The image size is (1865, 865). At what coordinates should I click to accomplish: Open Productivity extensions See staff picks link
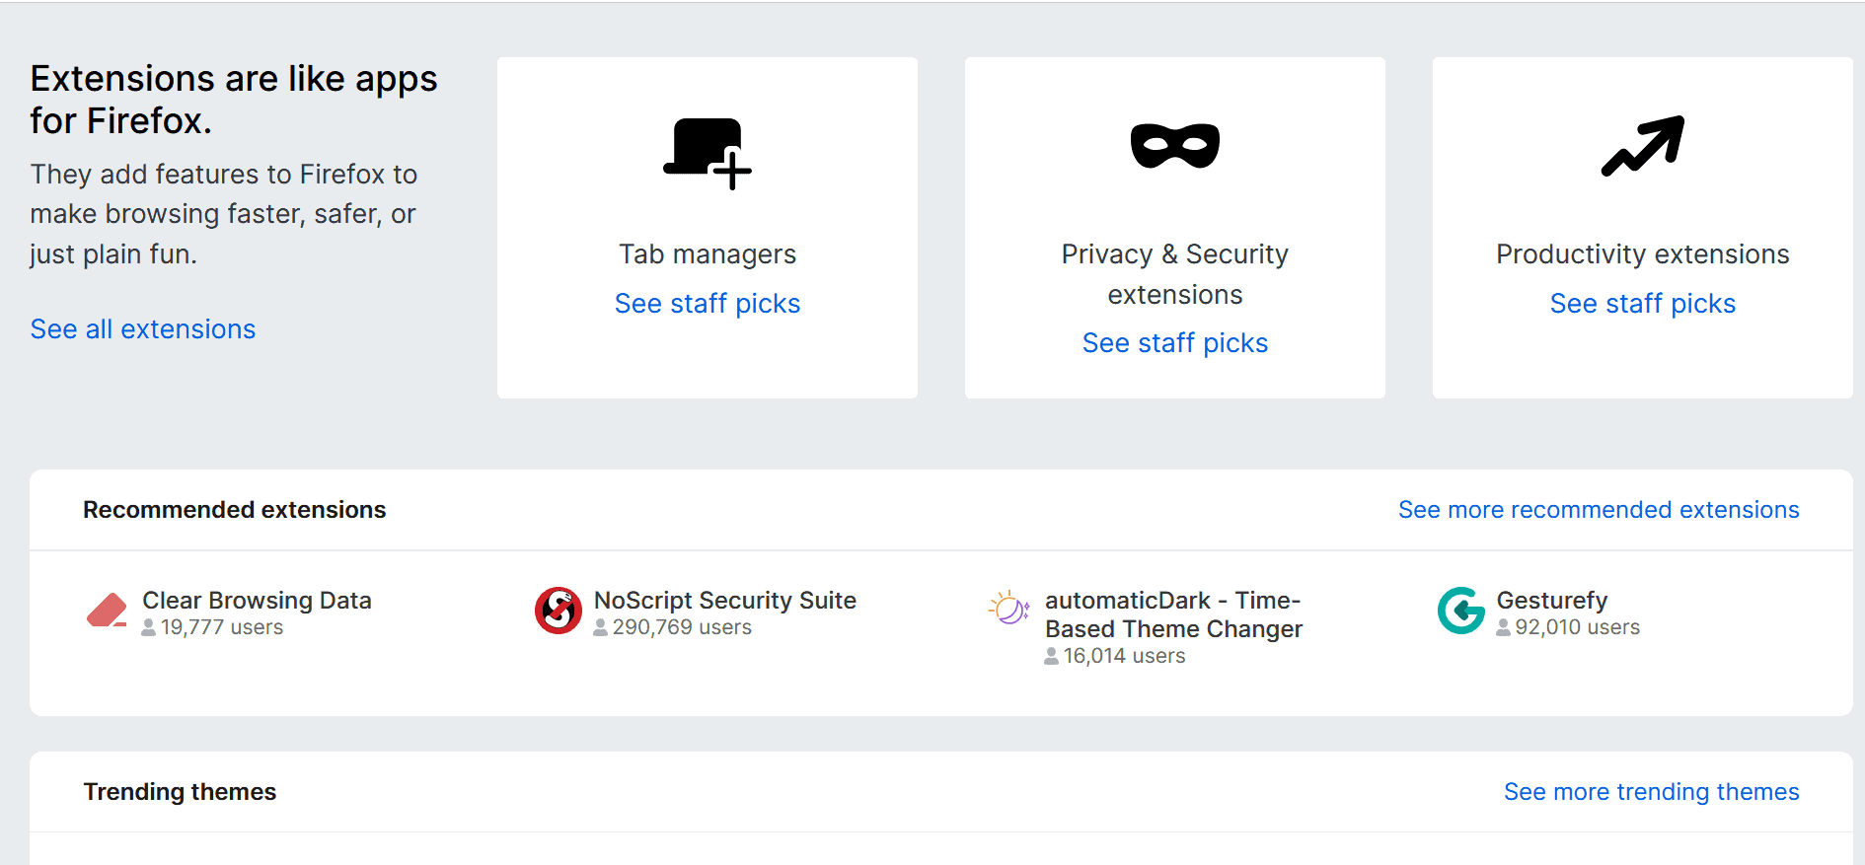1642,304
